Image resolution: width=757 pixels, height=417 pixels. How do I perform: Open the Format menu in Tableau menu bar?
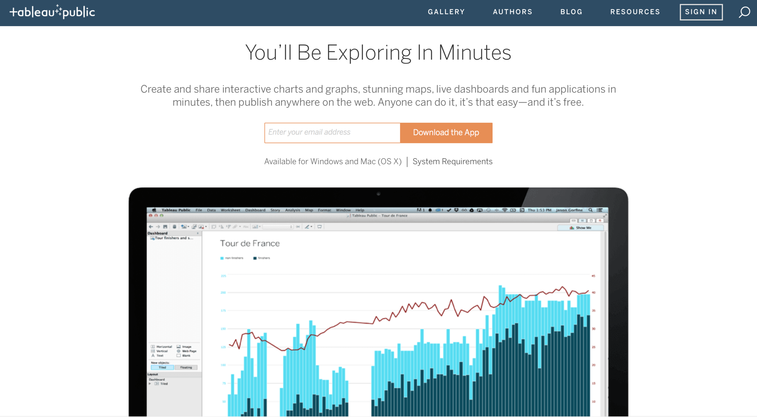pyautogui.click(x=324, y=210)
